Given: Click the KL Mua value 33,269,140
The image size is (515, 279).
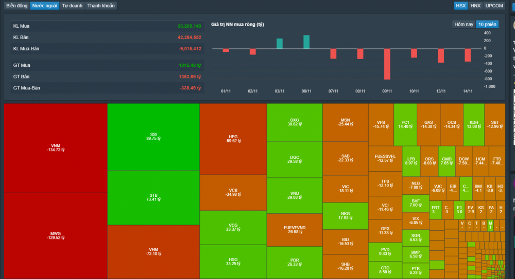Looking at the screenshot, I should (x=189, y=26).
